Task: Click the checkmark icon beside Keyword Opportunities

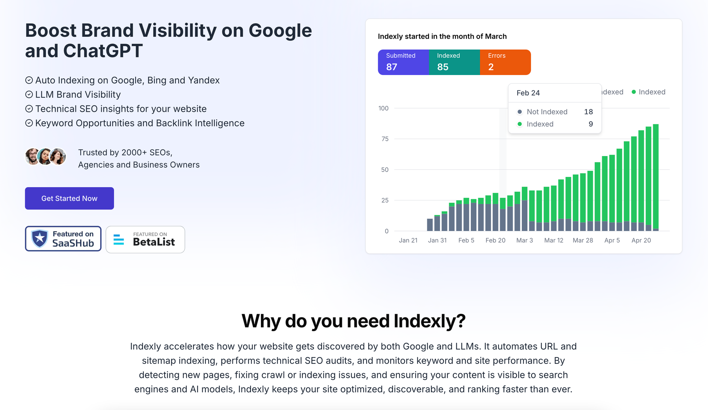Action: [29, 123]
